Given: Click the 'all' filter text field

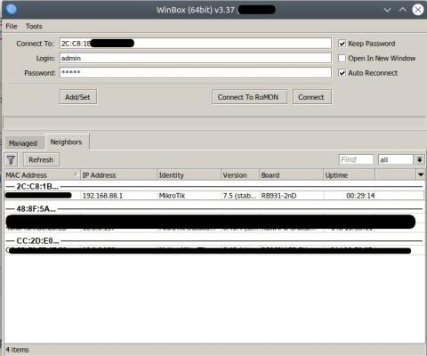Looking at the screenshot, I should [396, 160].
